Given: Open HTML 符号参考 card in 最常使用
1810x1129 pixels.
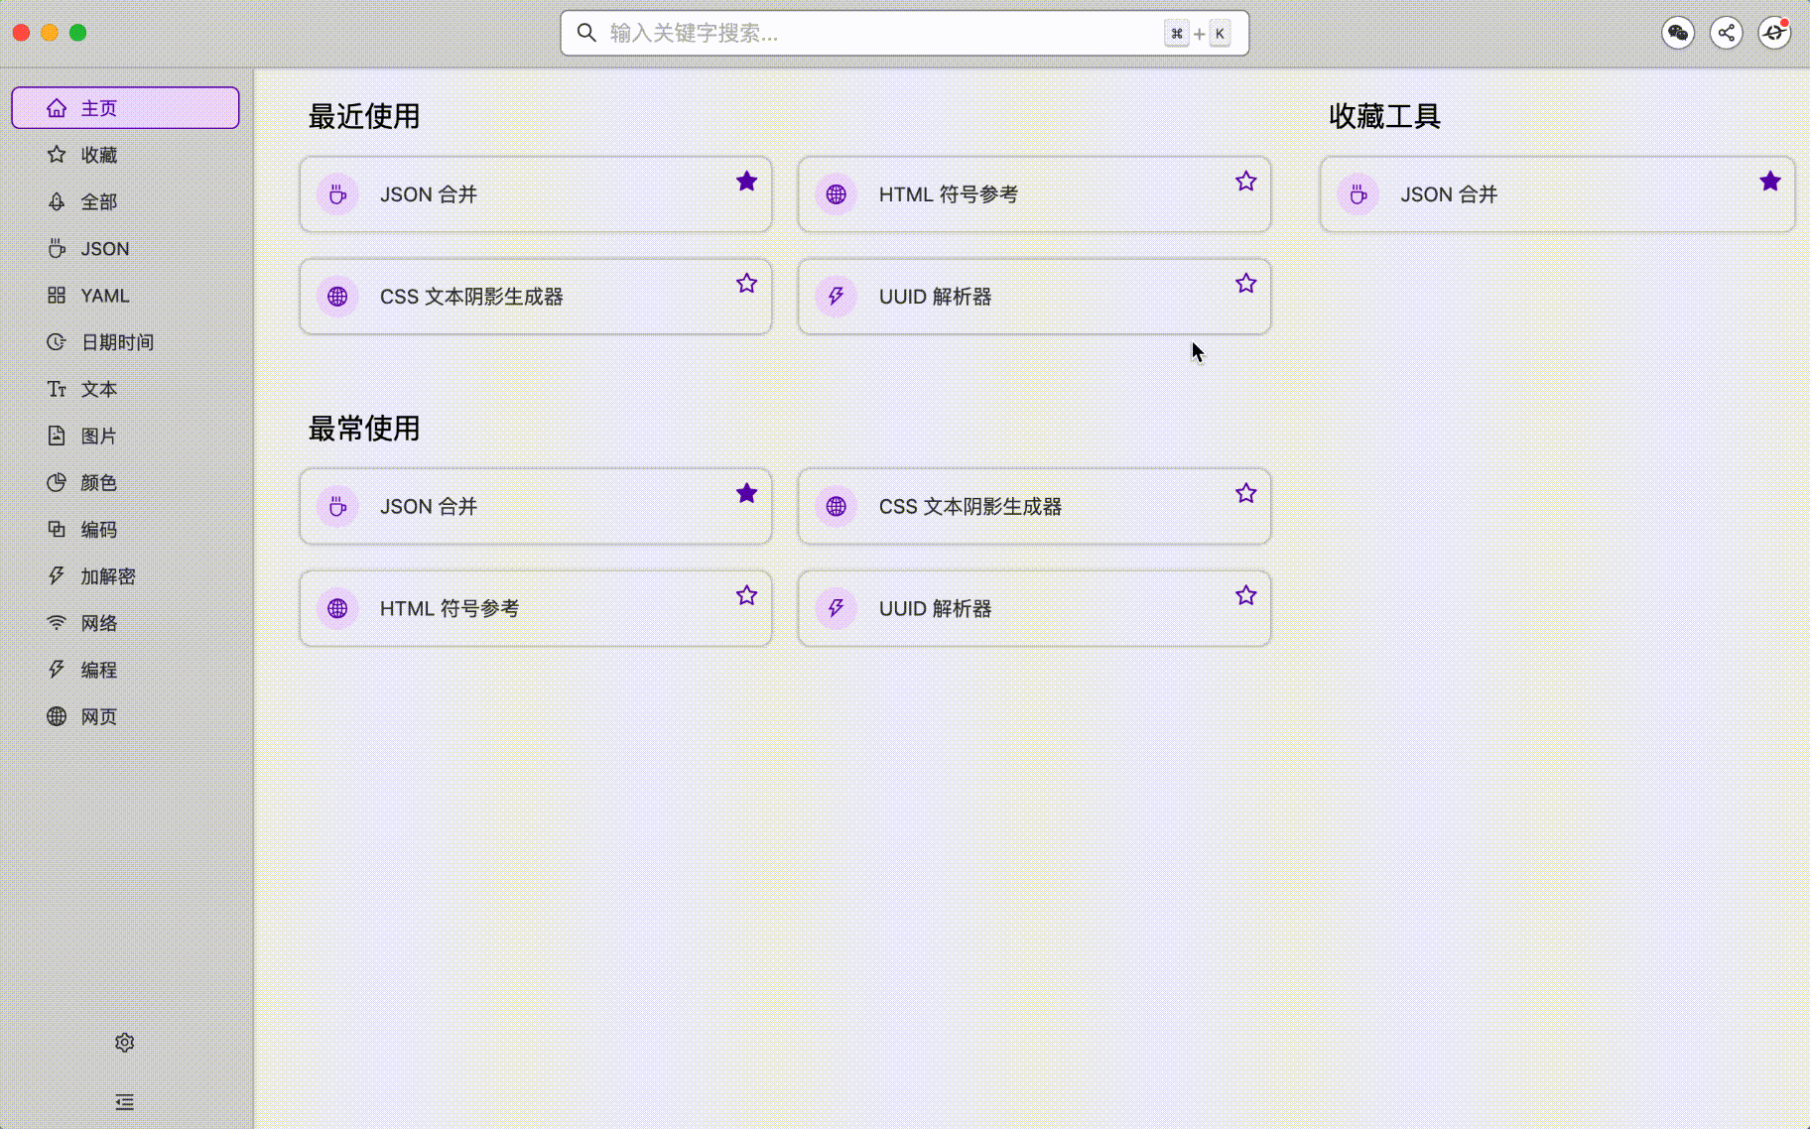Looking at the screenshot, I should point(536,608).
